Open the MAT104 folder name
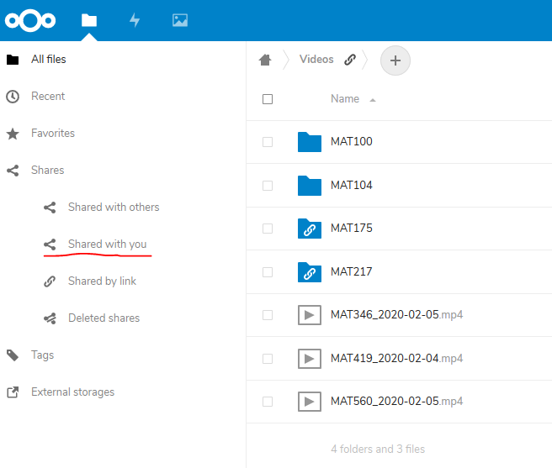The image size is (552, 468). point(351,185)
